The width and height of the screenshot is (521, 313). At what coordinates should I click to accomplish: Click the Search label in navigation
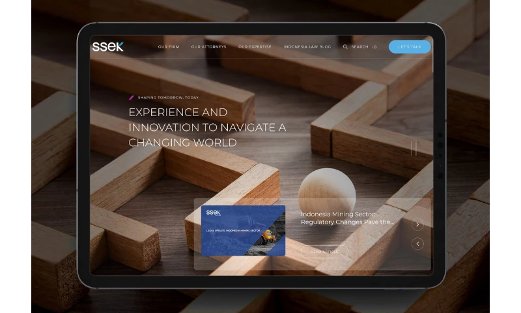359,47
